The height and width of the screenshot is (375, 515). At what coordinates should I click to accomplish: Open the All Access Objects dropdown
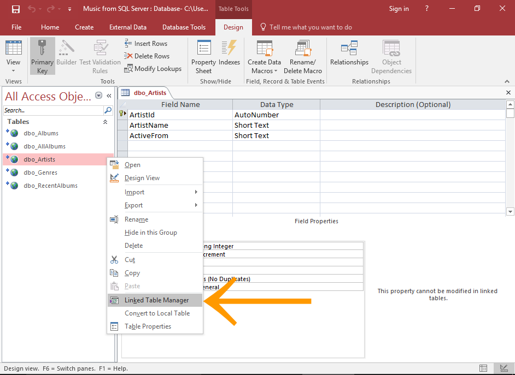pyautogui.click(x=98, y=95)
